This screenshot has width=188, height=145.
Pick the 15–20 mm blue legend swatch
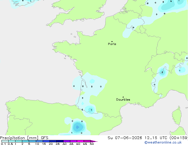coord(46,141)
